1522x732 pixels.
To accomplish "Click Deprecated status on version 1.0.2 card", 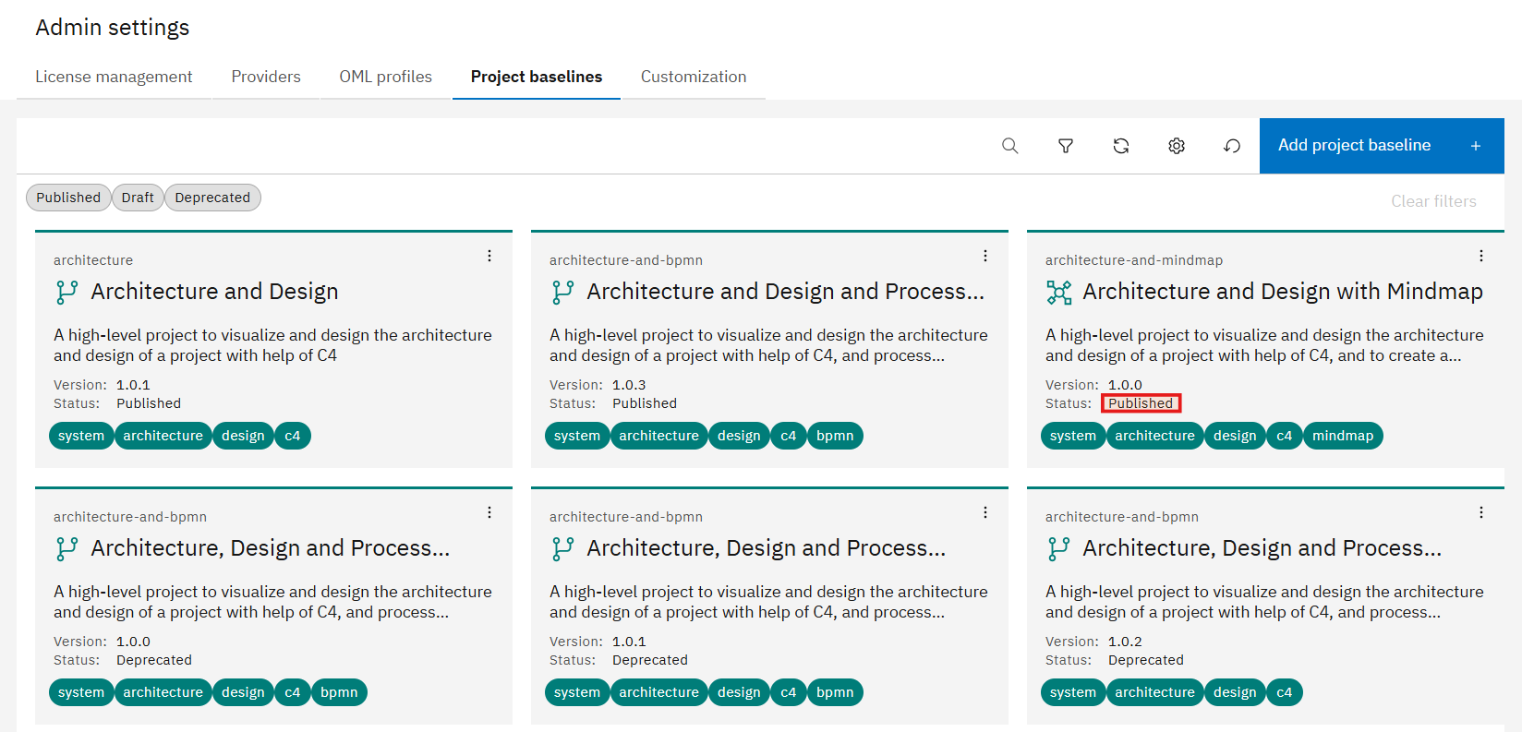I will (x=1146, y=660).
